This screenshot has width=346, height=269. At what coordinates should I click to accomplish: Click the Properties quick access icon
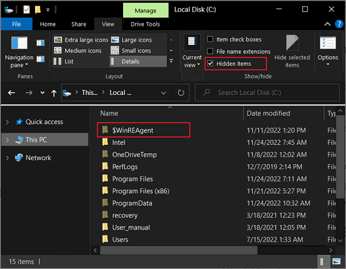(x=27, y=10)
